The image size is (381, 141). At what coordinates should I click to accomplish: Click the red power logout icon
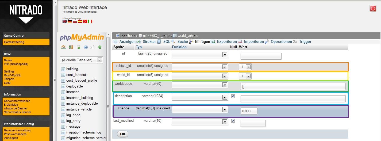pyautogui.click(x=373, y=8)
